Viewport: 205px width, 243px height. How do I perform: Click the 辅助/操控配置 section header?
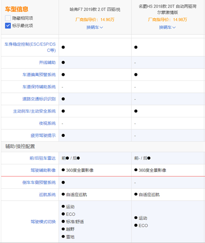pyautogui.click(x=20, y=146)
